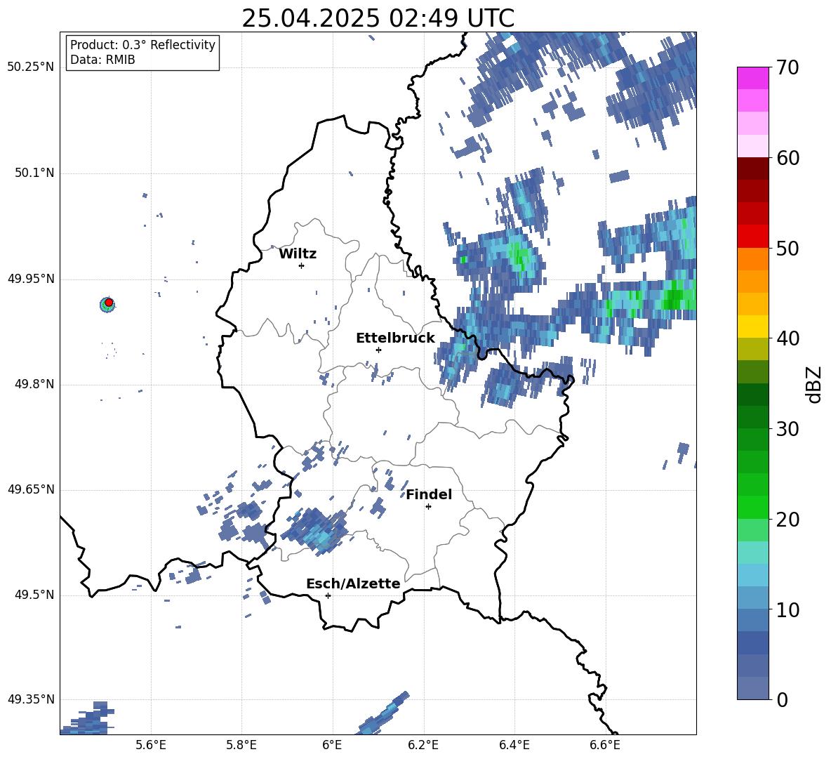
Task: Pick the yellow colorbar segment at 40
Action: pyautogui.click(x=752, y=326)
